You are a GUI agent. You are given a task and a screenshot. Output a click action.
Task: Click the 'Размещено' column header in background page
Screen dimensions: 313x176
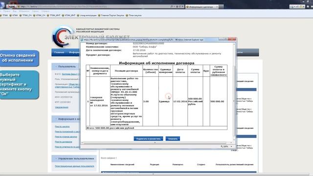(x=178, y=165)
